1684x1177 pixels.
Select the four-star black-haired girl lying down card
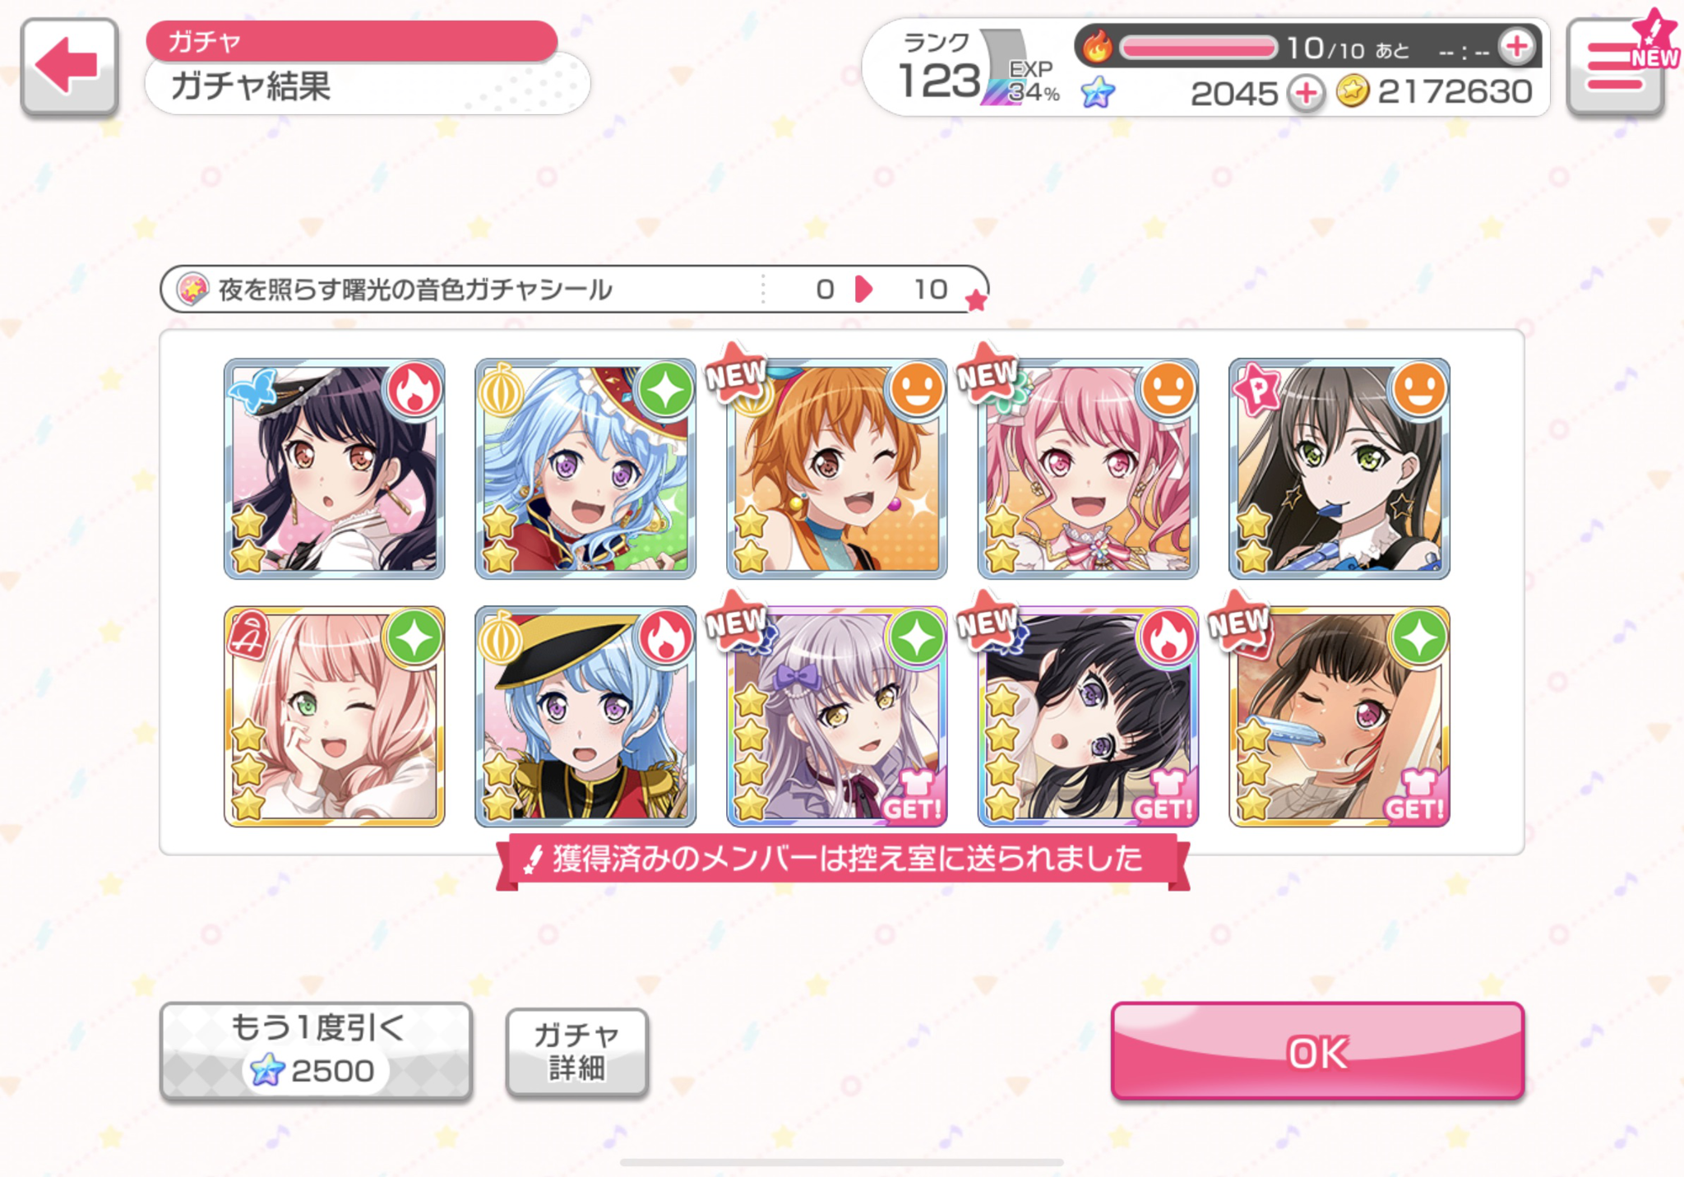(1088, 716)
